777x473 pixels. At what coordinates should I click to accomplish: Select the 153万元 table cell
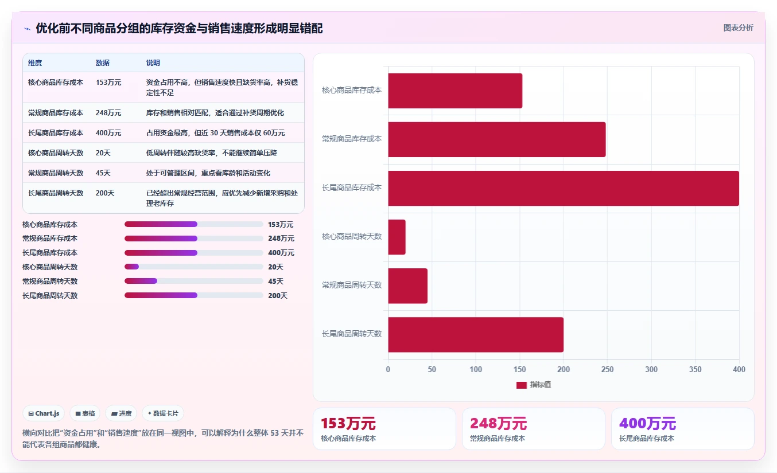pyautogui.click(x=108, y=83)
